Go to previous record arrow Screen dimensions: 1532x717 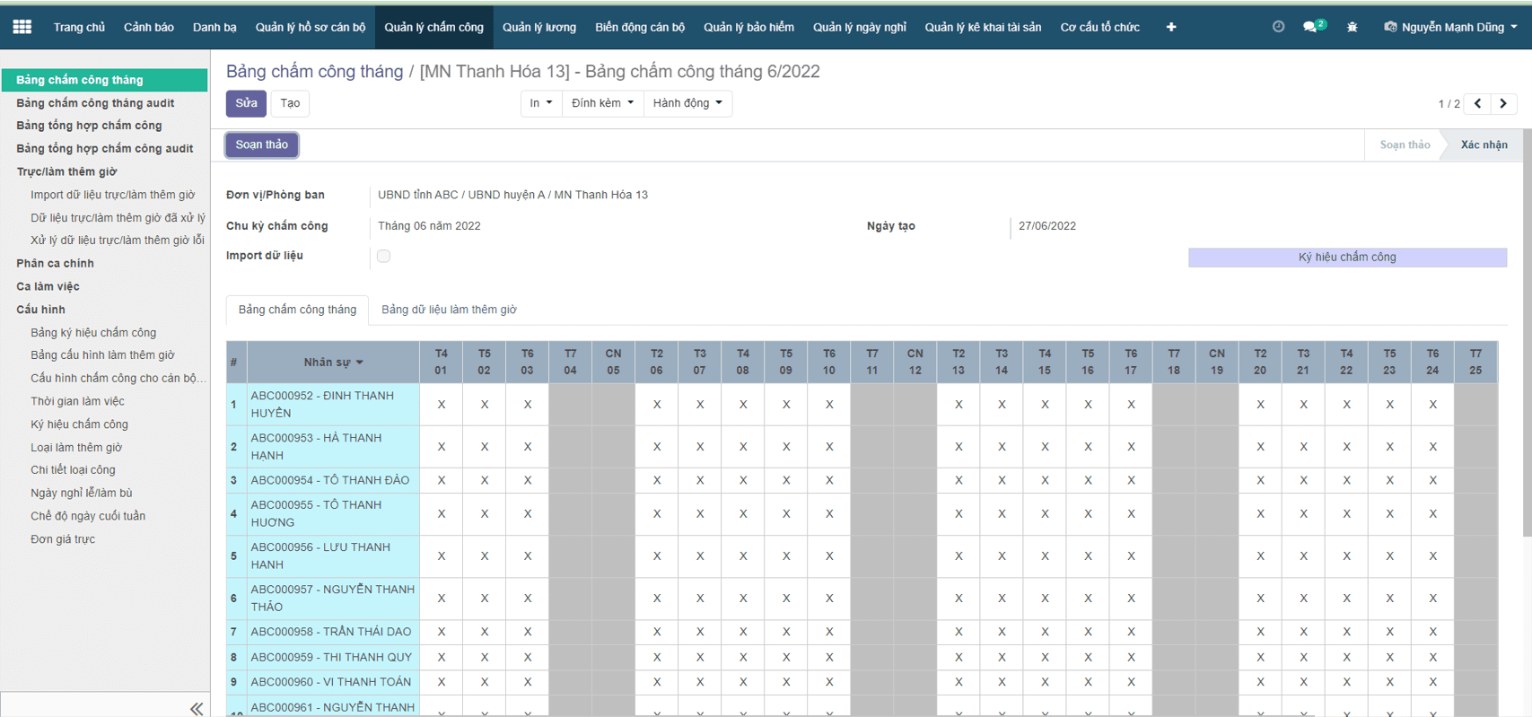(x=1478, y=103)
